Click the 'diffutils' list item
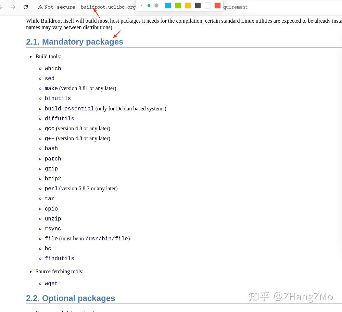Image resolution: width=342 pixels, height=312 pixels. pos(59,119)
